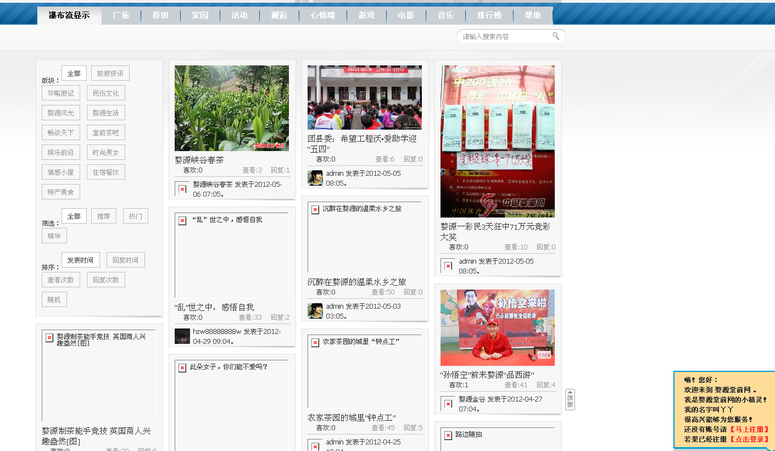Viewport: 775px width, 451px height.
Task: Open the 活动 navigation item
Action: click(239, 15)
